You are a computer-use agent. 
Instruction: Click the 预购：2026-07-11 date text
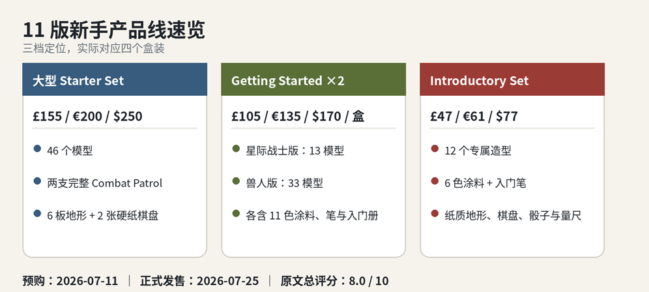tap(70, 281)
